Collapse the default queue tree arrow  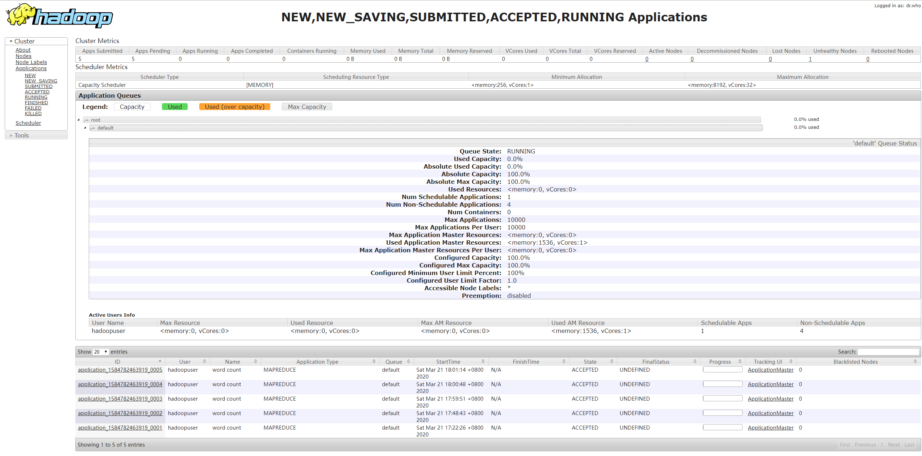[x=85, y=128]
